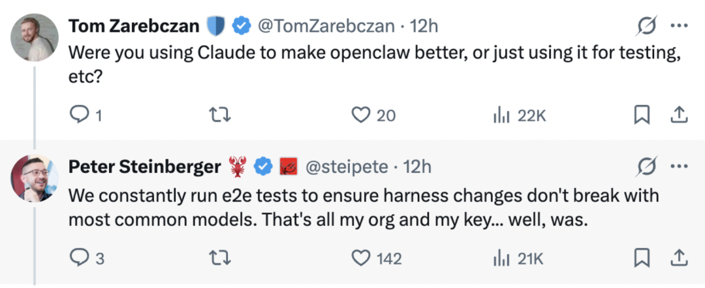Open Grok icon on Peter's tweet
The image size is (705, 288).
click(x=646, y=168)
